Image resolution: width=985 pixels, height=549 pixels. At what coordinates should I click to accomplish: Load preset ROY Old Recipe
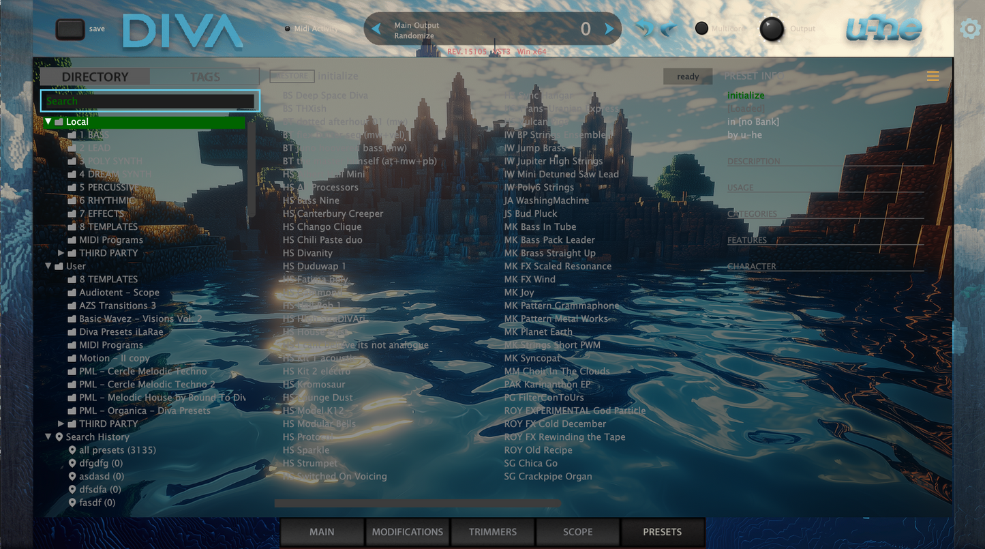click(x=539, y=450)
